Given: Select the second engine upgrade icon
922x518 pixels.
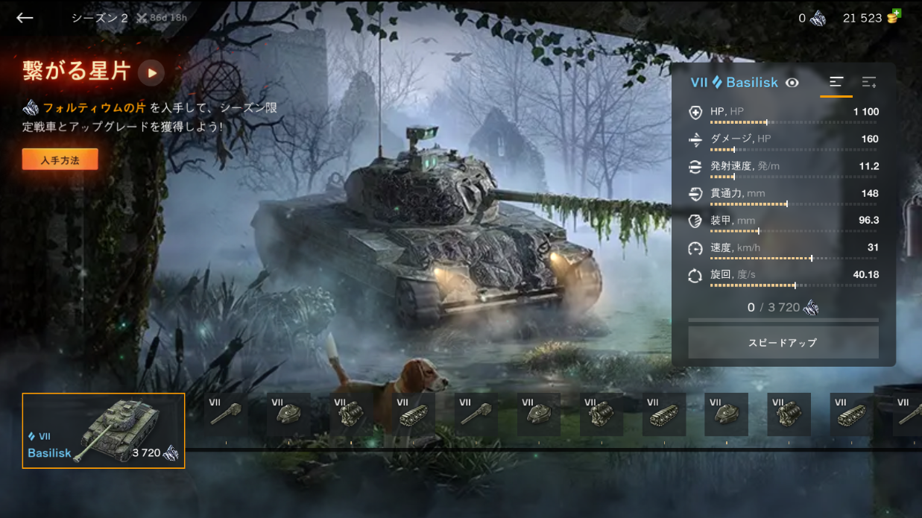Looking at the screenshot, I should 601,414.
